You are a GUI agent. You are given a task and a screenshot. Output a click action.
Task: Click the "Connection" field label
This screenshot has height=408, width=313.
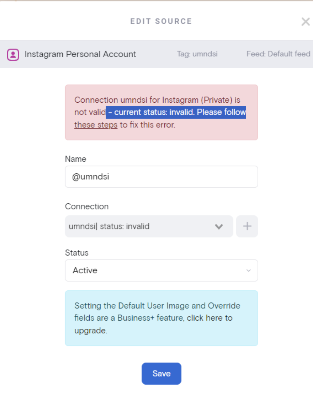coord(87,207)
